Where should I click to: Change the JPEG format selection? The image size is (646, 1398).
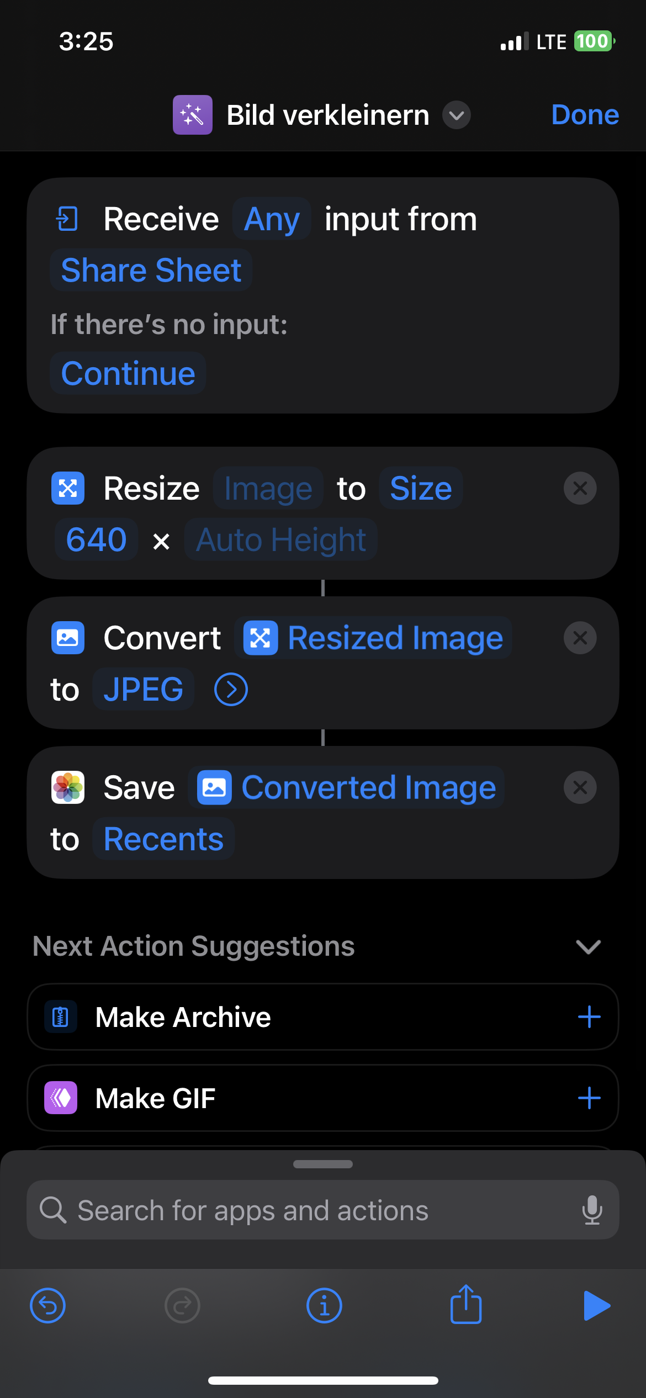tap(144, 689)
